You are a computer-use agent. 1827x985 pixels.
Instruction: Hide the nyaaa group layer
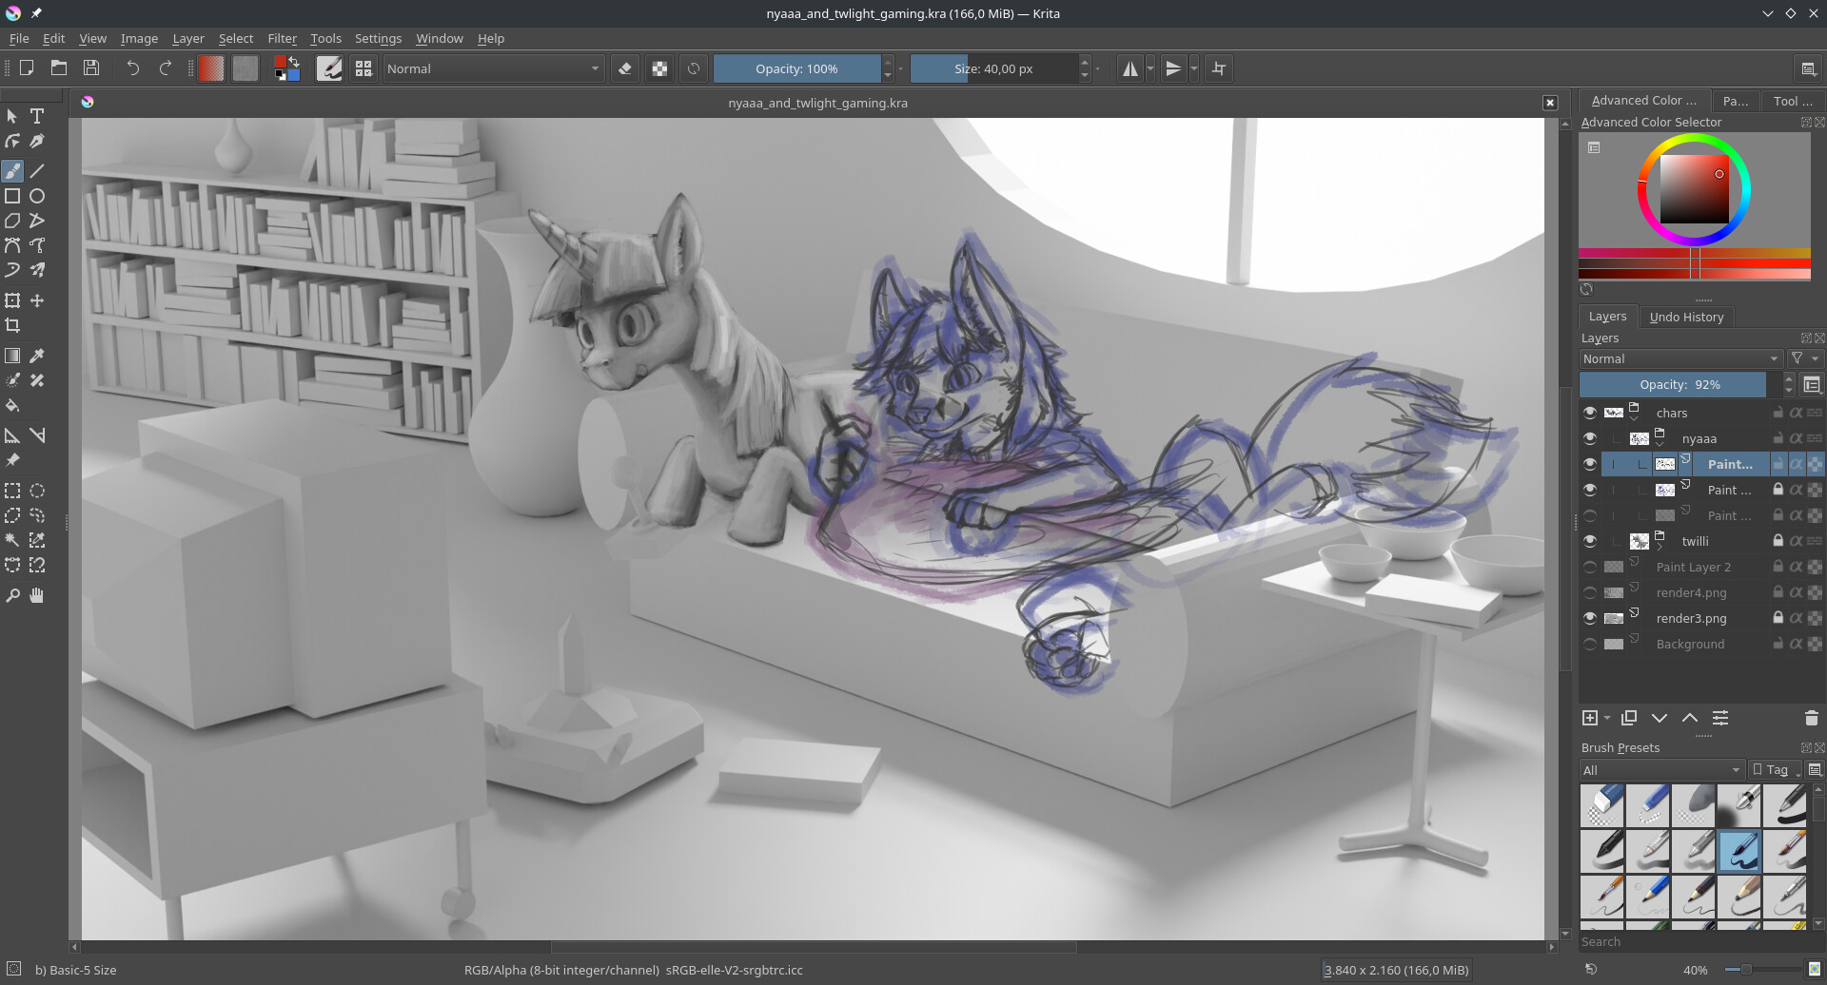[x=1590, y=438]
